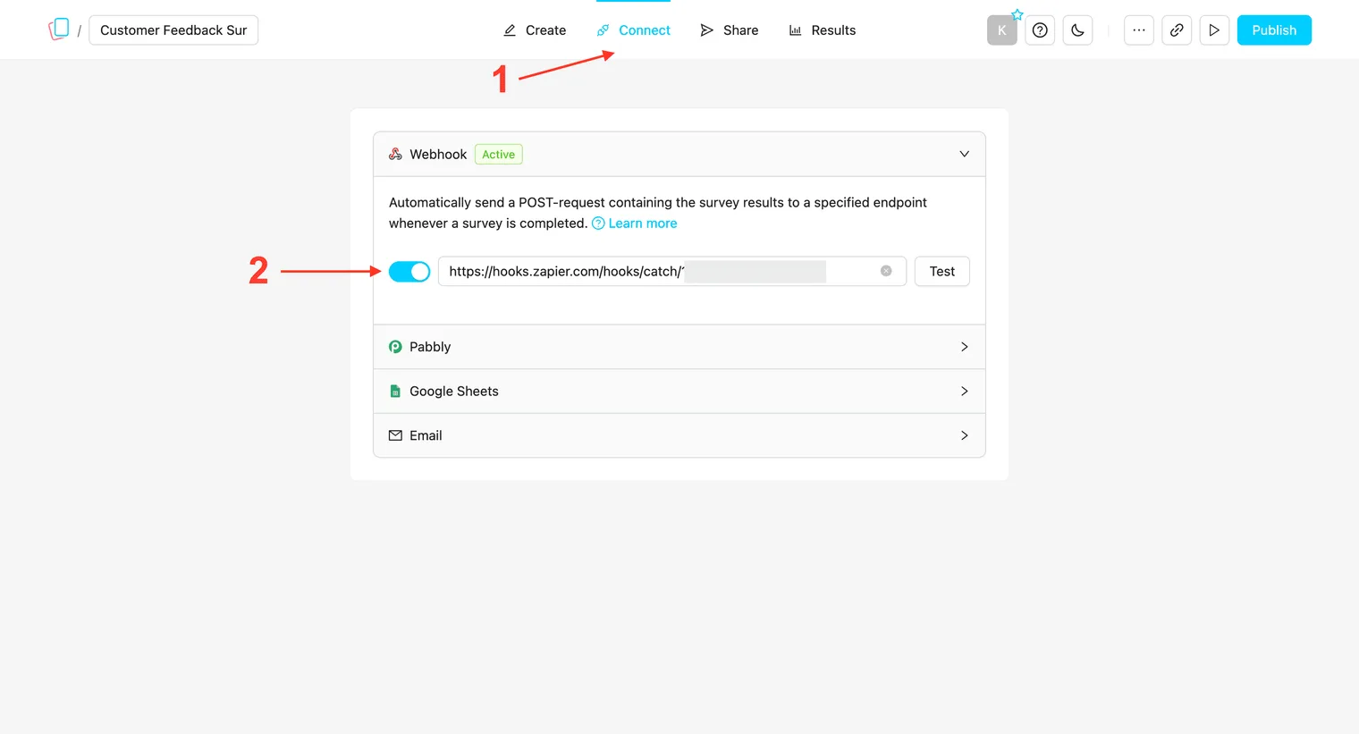Edit the survey title field
Screen dimensions: 1359x734
(173, 30)
